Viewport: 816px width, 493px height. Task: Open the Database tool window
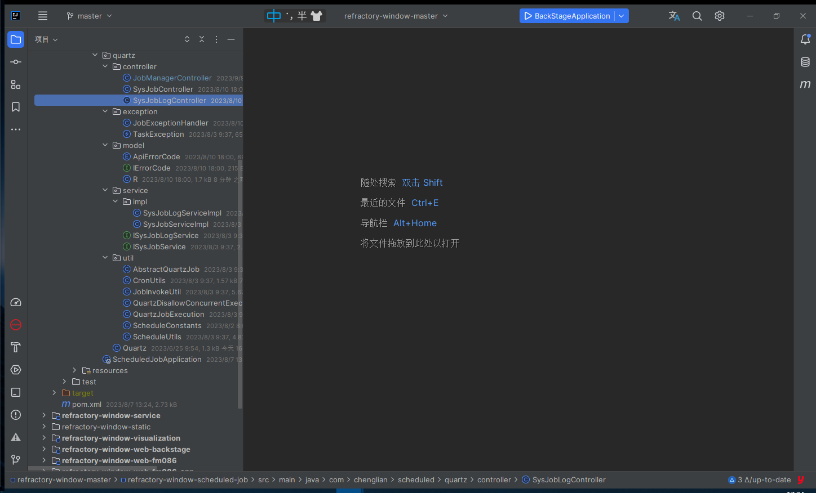pyautogui.click(x=805, y=62)
